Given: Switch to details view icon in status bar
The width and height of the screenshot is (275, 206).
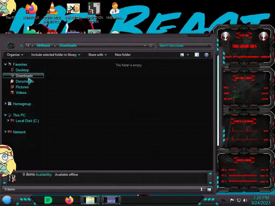Looking at the screenshot, I should tap(201, 189).
